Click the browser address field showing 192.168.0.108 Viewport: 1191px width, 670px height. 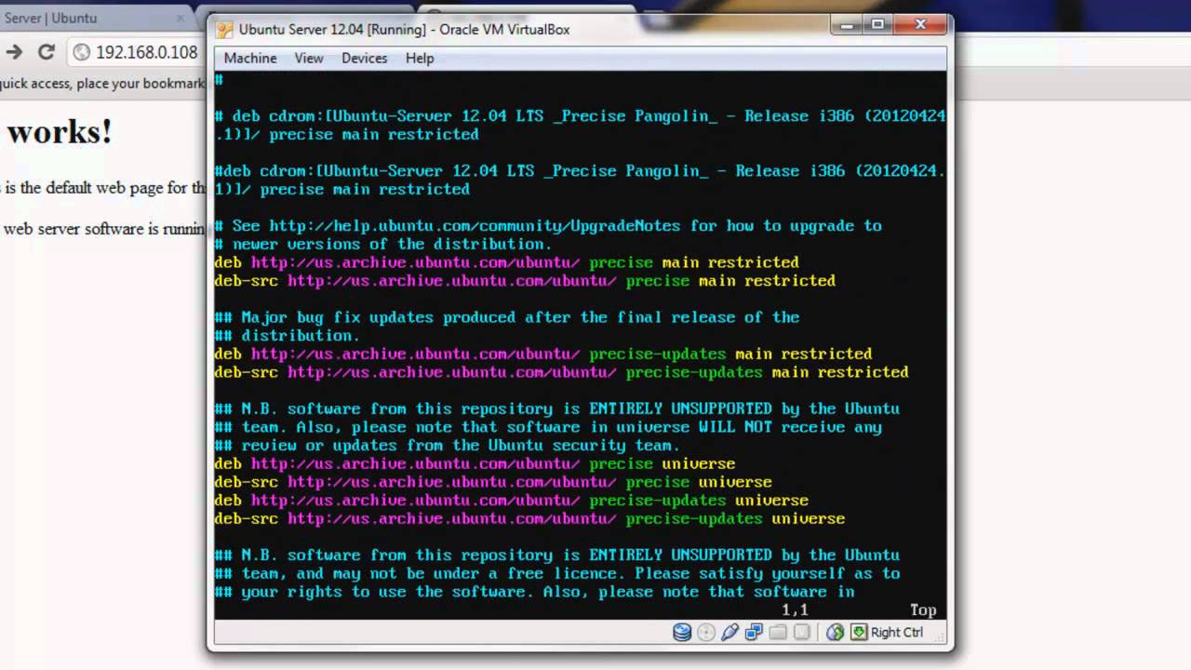point(146,52)
